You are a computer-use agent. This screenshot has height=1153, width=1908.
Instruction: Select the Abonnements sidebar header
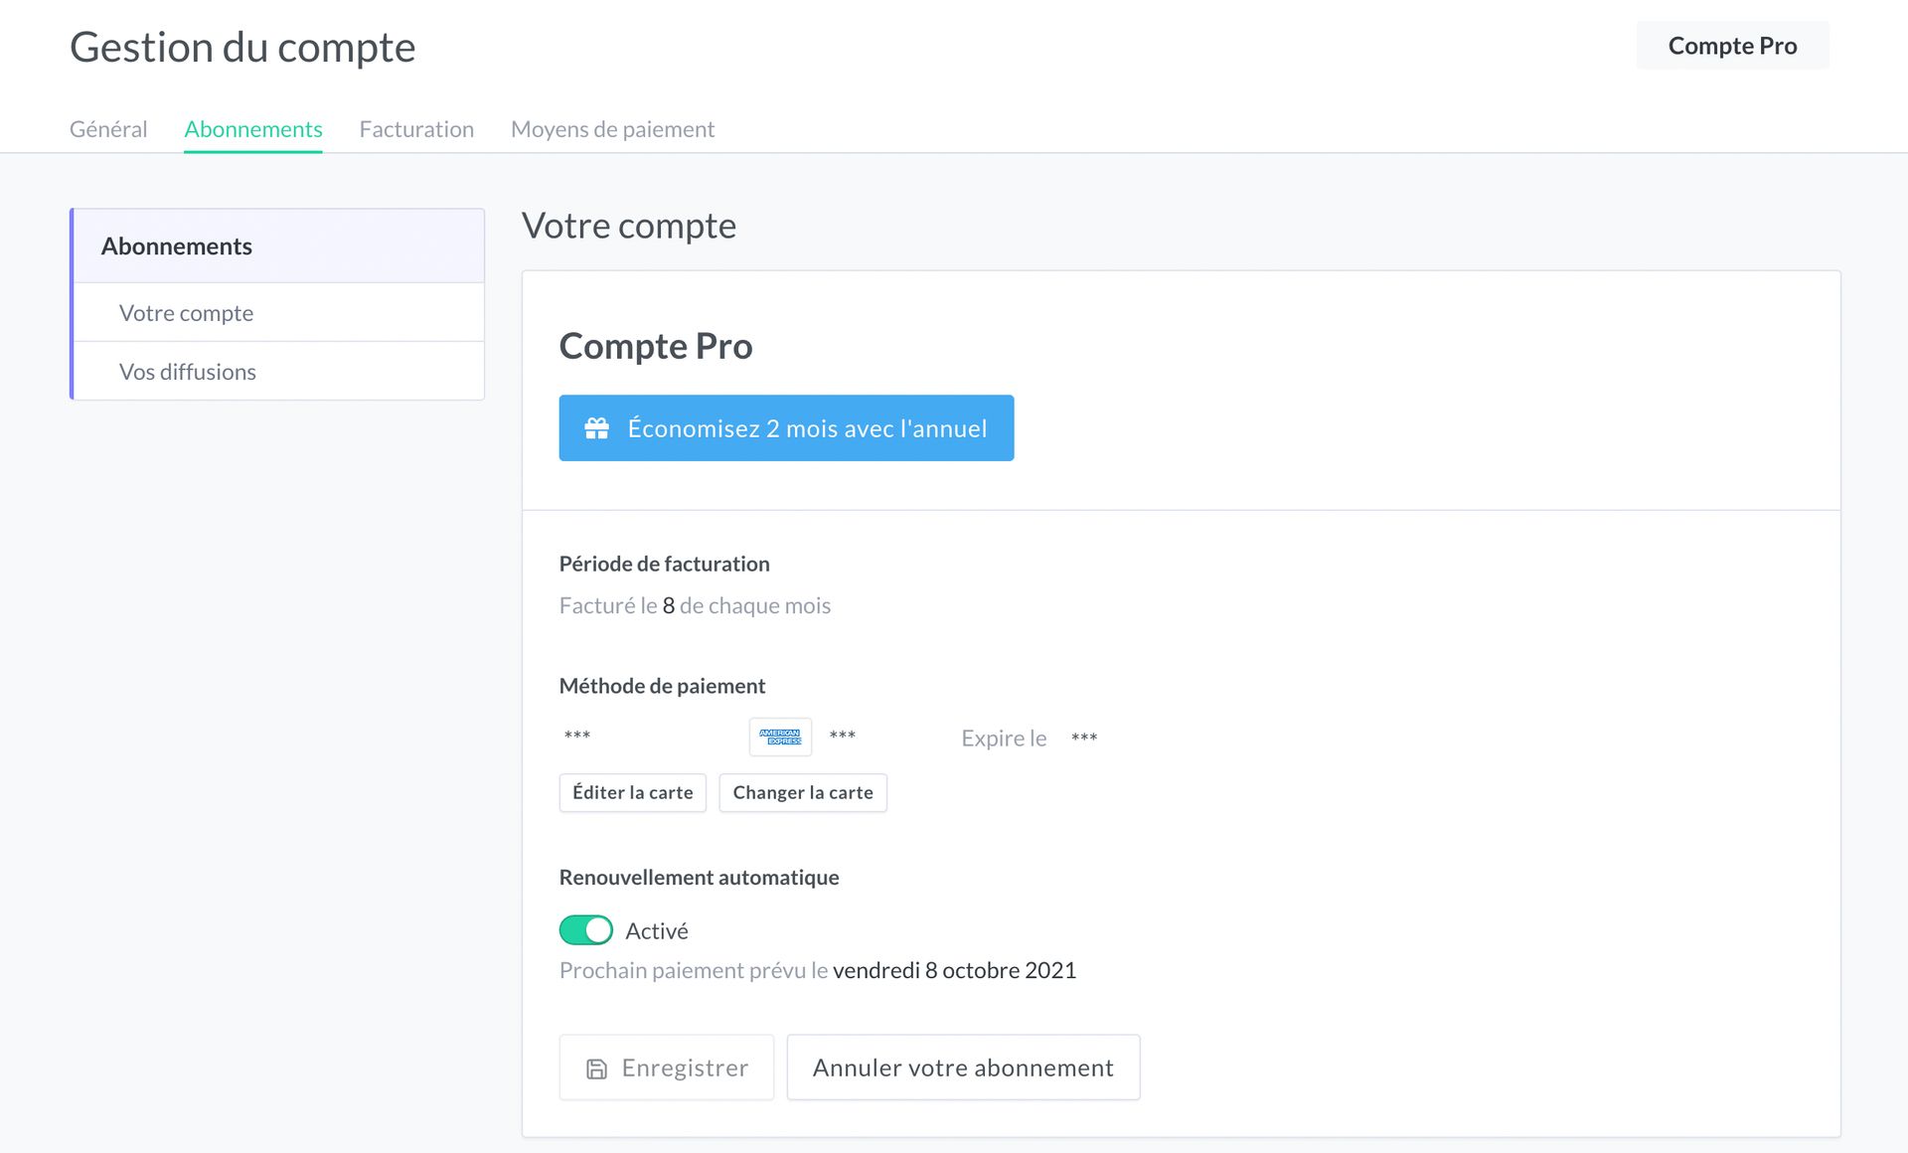(x=176, y=246)
